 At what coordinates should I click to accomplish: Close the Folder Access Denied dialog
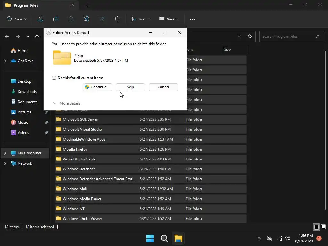(179, 32)
